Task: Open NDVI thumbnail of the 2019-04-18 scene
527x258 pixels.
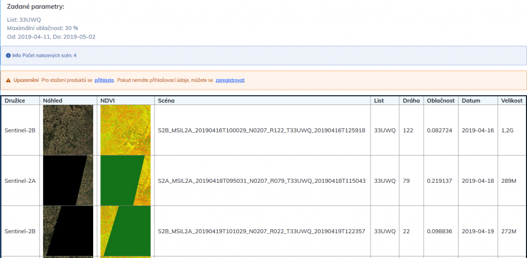Action: point(126,180)
